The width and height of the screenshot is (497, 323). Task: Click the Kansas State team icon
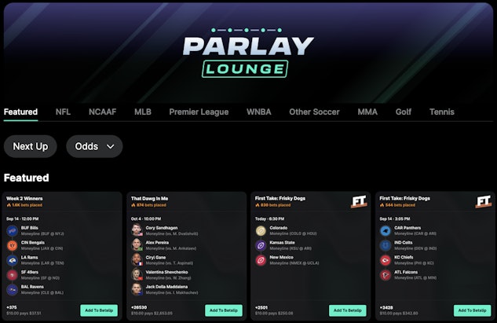[261, 245]
